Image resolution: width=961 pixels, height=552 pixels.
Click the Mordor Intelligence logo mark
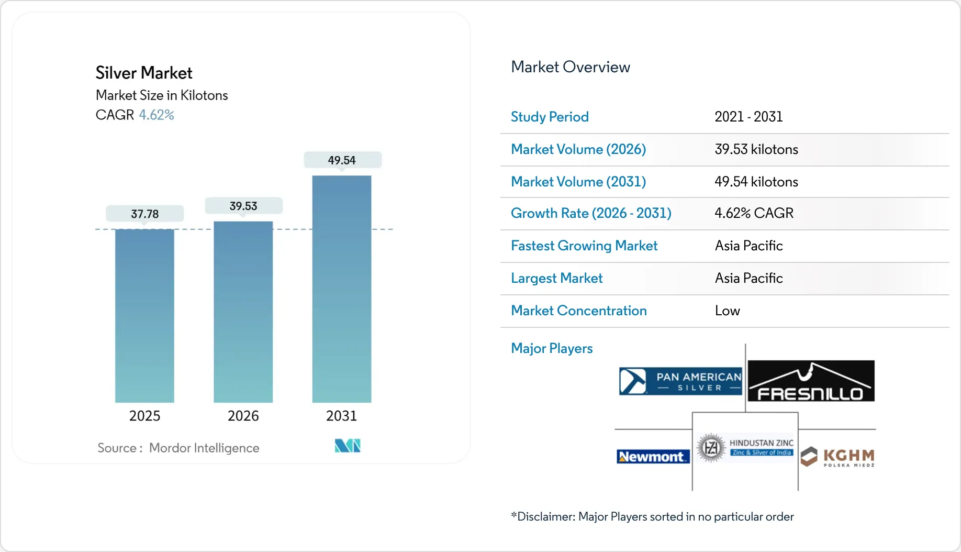(x=348, y=446)
